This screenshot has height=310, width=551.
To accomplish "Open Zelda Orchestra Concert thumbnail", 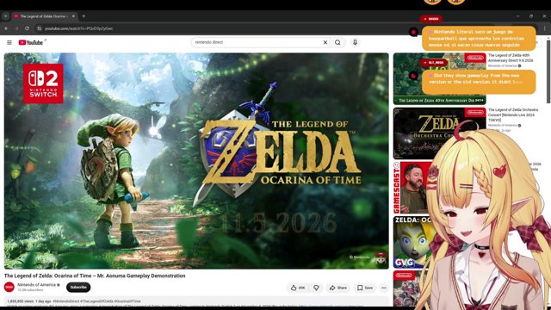I will pos(440,133).
